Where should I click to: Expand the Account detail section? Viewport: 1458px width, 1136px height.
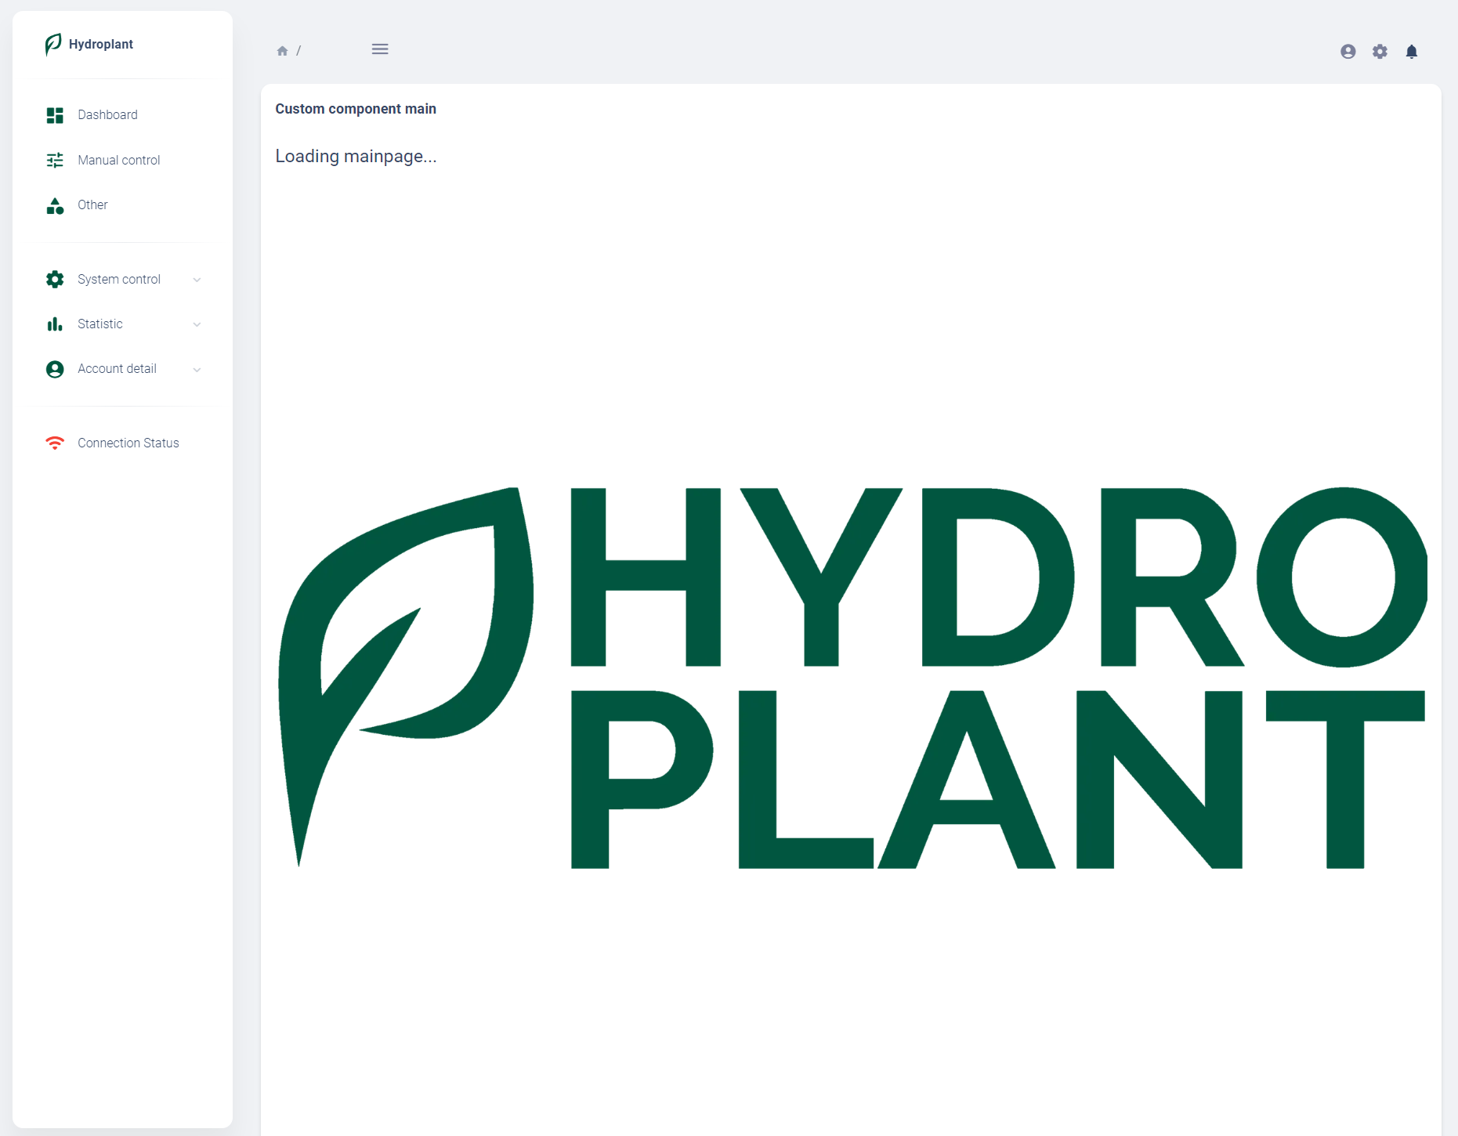197,369
